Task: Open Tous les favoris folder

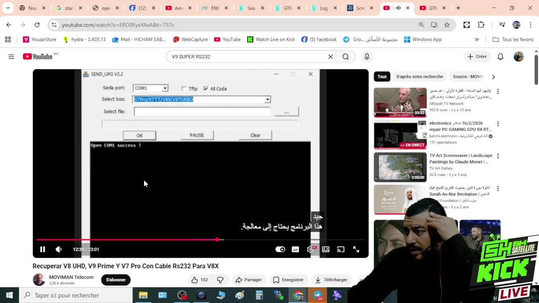Action: click(x=513, y=40)
